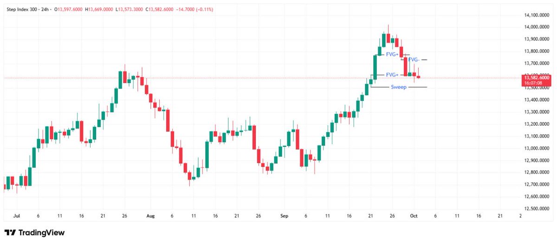
Task: Click the Jul label on time axis
Action: (18, 216)
